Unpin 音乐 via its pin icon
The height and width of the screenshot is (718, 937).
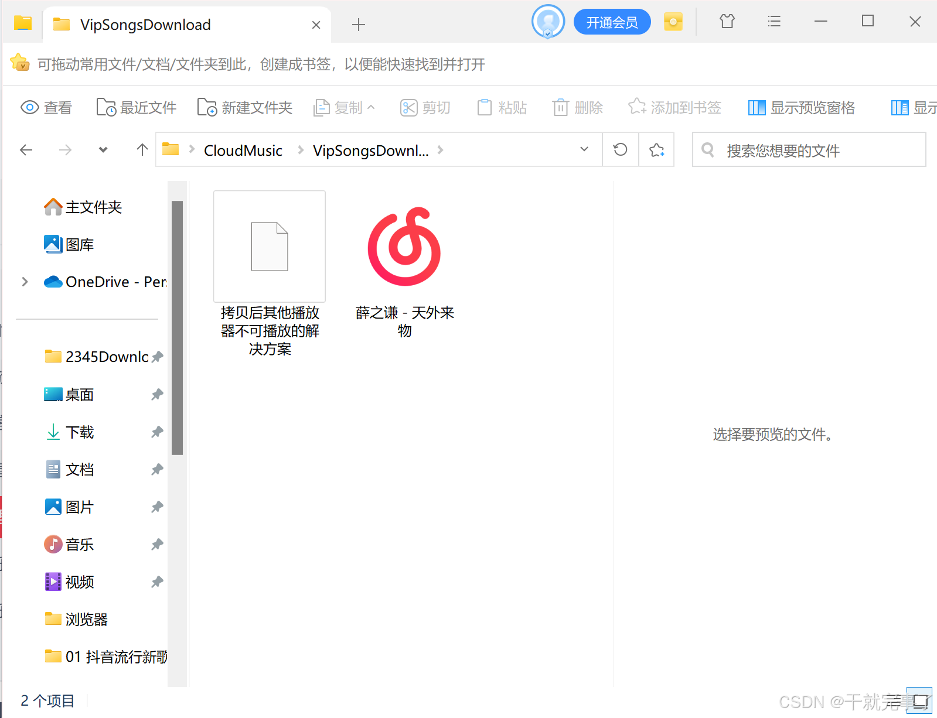pyautogui.click(x=157, y=544)
